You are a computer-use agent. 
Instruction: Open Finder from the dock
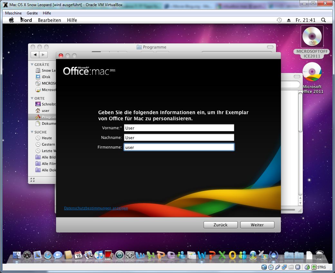17,255
